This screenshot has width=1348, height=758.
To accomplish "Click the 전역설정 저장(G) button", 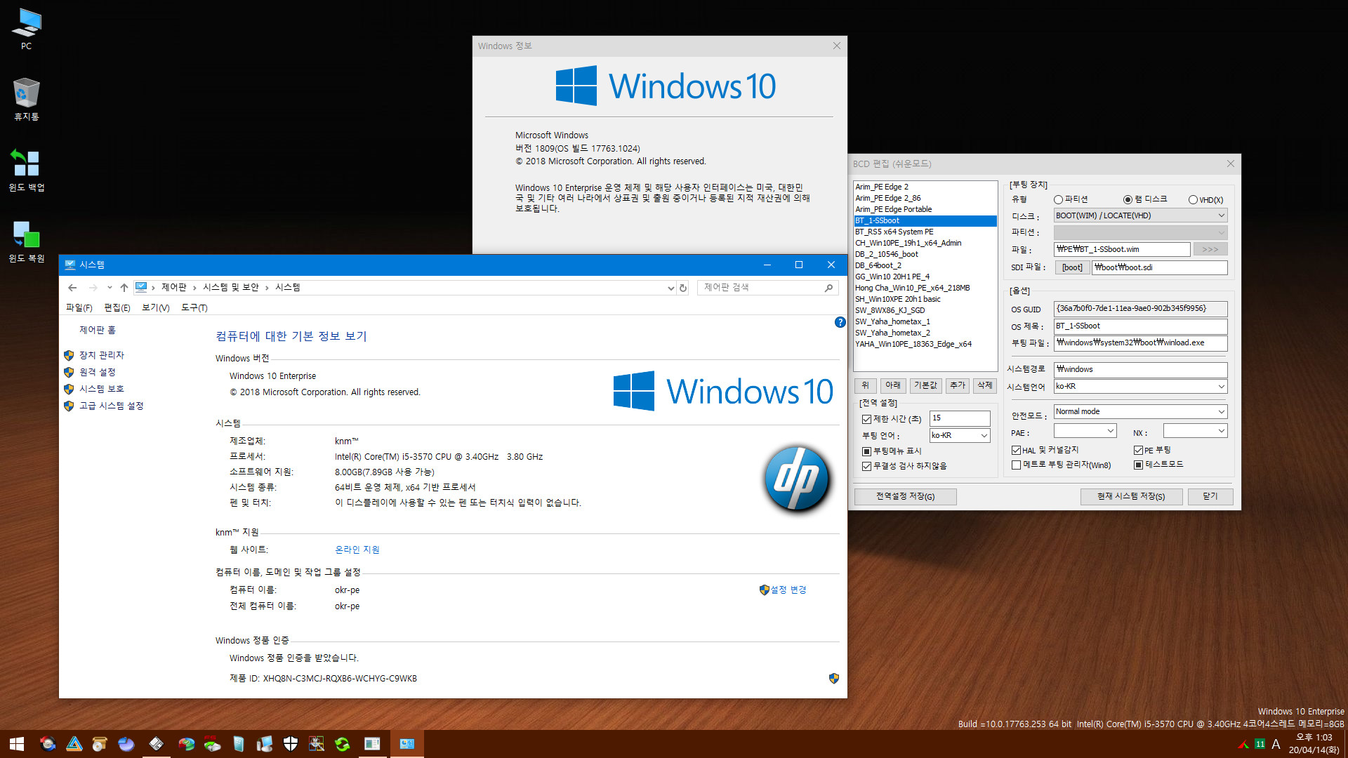I will (x=906, y=497).
